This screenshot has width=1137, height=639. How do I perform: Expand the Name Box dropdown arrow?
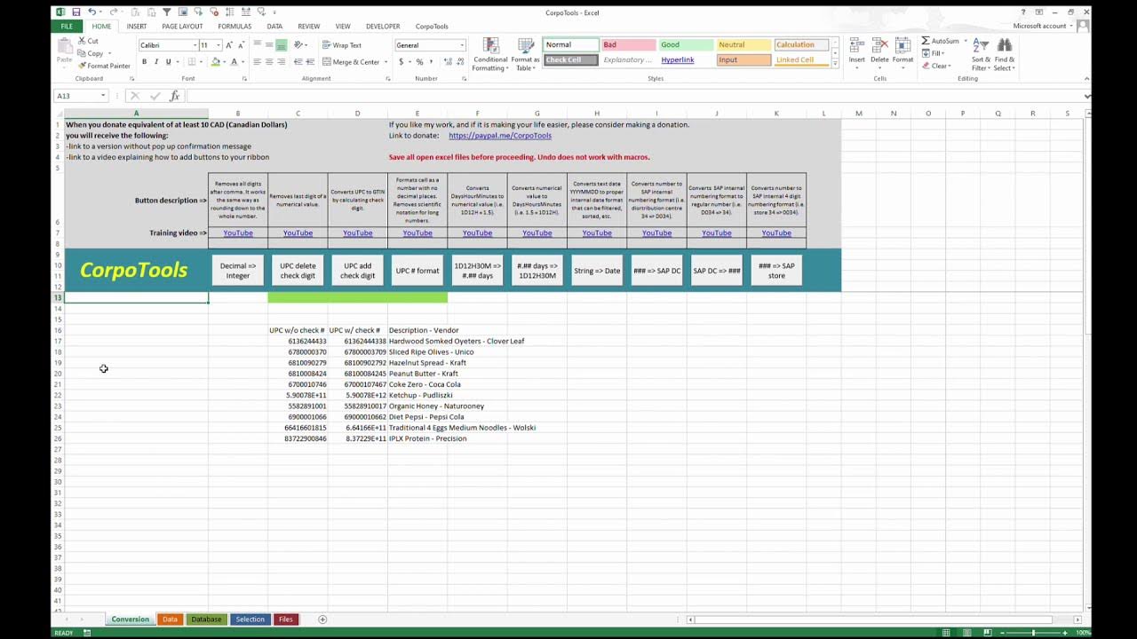coord(103,96)
